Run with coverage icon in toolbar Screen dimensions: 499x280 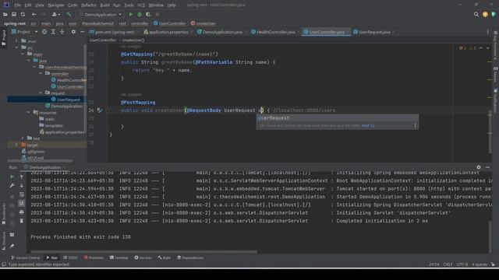click(x=148, y=14)
